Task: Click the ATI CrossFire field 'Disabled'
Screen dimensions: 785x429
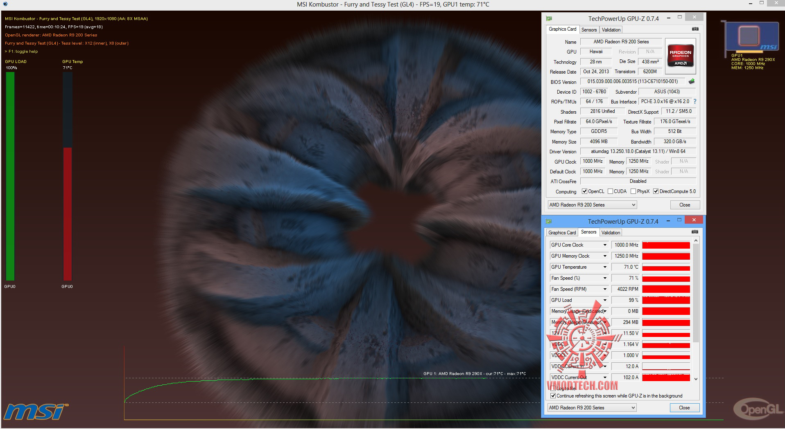Action: coord(638,181)
